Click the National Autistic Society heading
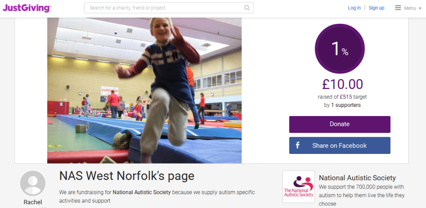Screen dimensions: 426x208 (x=357, y=178)
